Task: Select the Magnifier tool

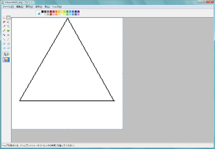Action: (x=8, y=26)
